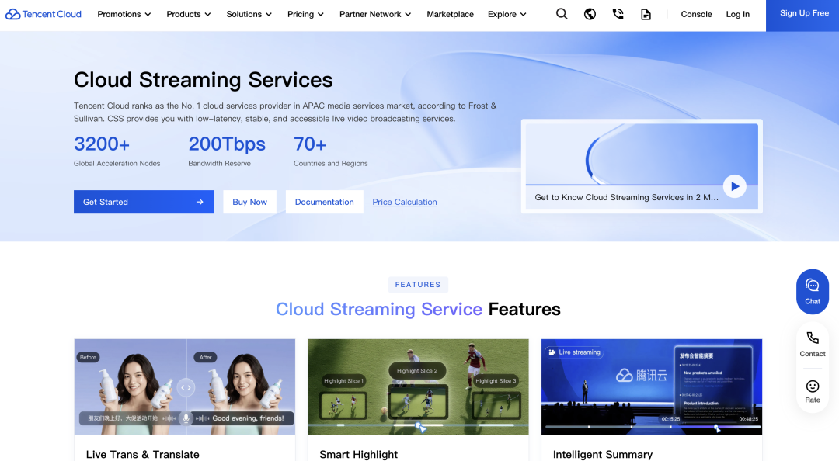Click the '200Tbps' bandwidth statistic
Viewport: 839px width, 461px height.
tap(227, 144)
